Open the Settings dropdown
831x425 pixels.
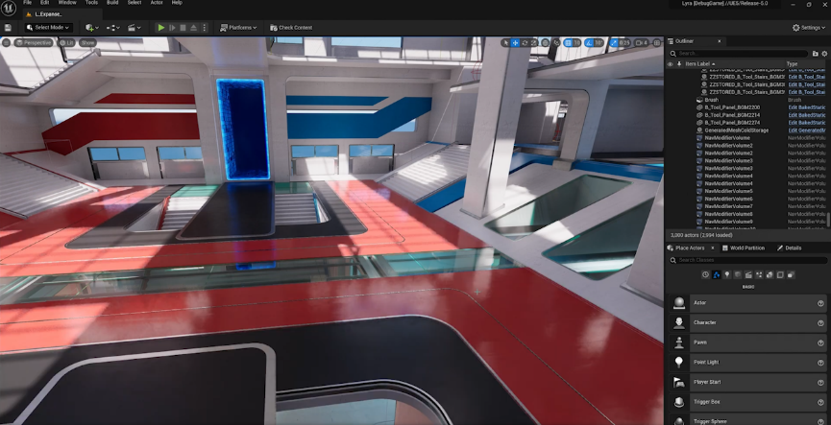point(809,28)
